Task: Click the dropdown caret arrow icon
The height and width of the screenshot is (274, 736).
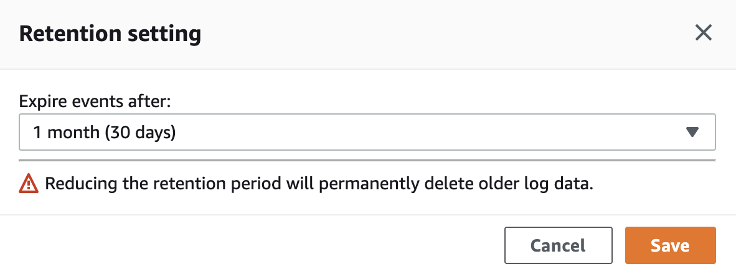Action: [x=692, y=132]
